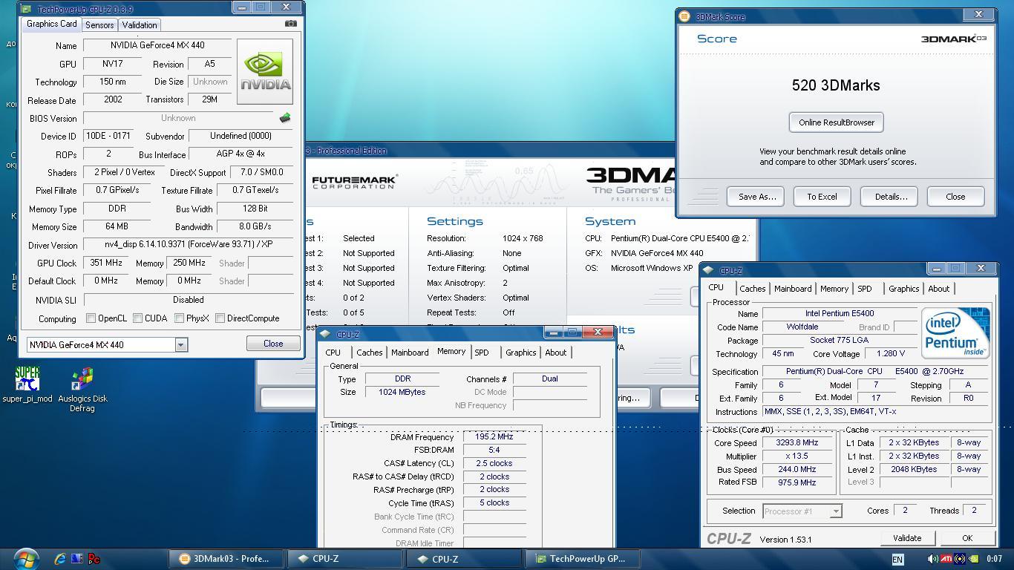Image resolution: width=1014 pixels, height=570 pixels.
Task: Select the Auslogics Disk Defrag desktop icon
Action: (82, 390)
